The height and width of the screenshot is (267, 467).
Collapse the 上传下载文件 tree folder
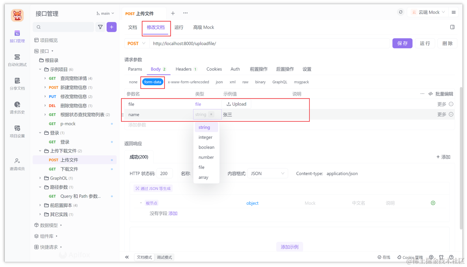pos(40,150)
